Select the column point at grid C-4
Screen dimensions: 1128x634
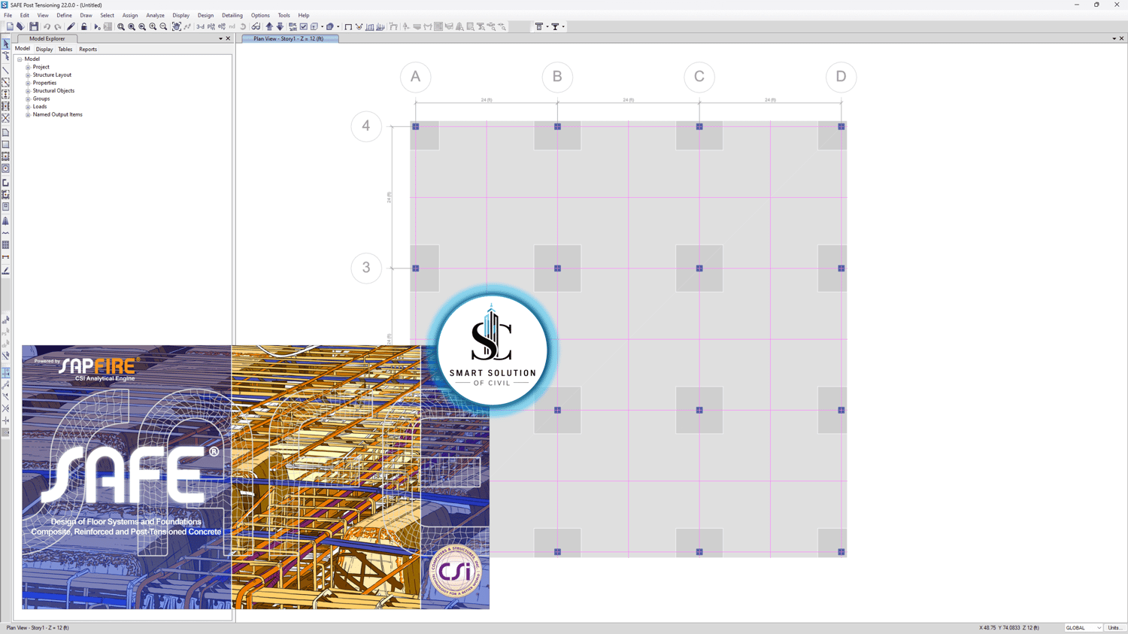click(x=699, y=126)
